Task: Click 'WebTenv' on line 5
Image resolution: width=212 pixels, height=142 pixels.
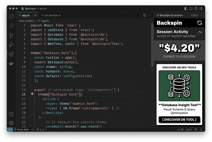Action: (55, 44)
